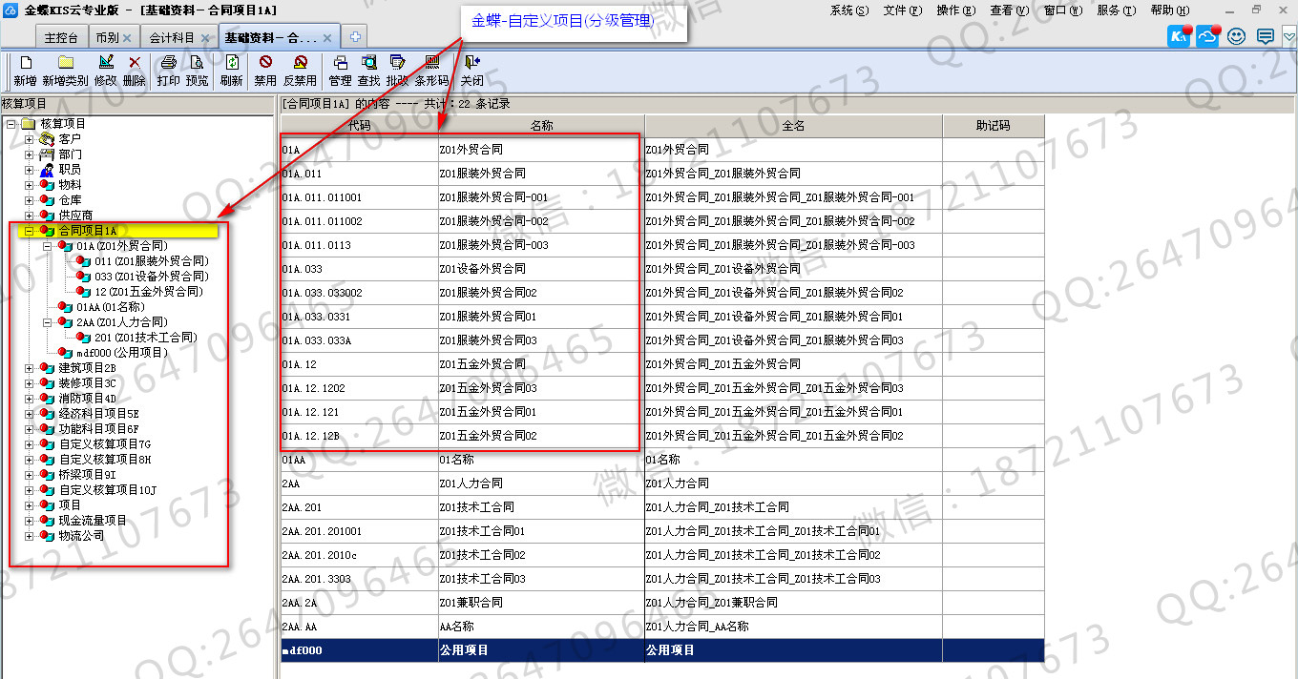Collapse the 合同项目1A tree node
Image resolution: width=1298 pixels, height=679 pixels.
pyautogui.click(x=29, y=231)
